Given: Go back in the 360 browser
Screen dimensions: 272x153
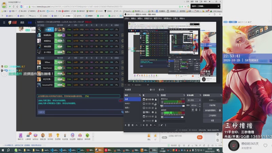Looking at the screenshot, I should coord(10,6).
